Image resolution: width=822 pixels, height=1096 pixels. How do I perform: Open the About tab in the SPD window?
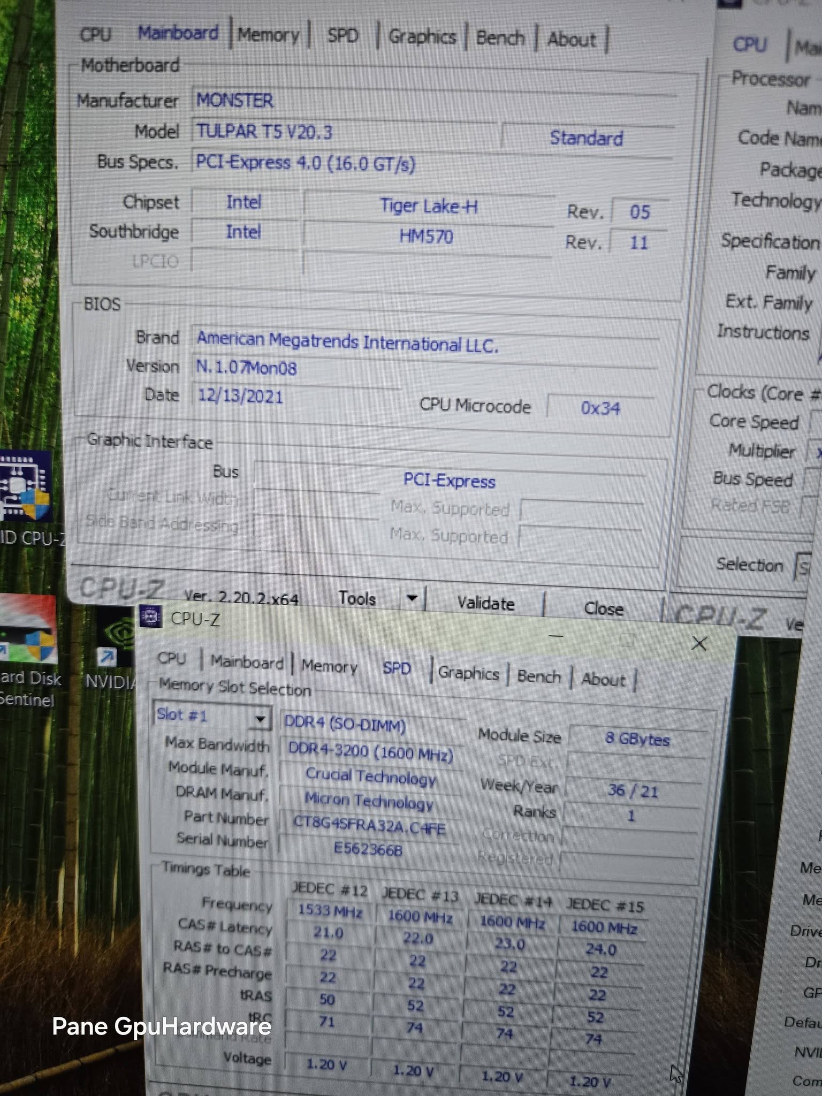(x=603, y=680)
